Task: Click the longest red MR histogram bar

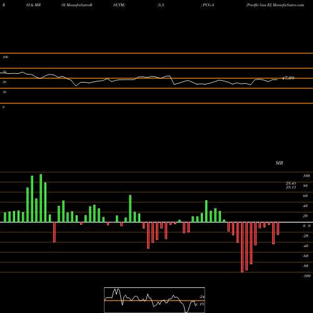Action: click(242, 247)
